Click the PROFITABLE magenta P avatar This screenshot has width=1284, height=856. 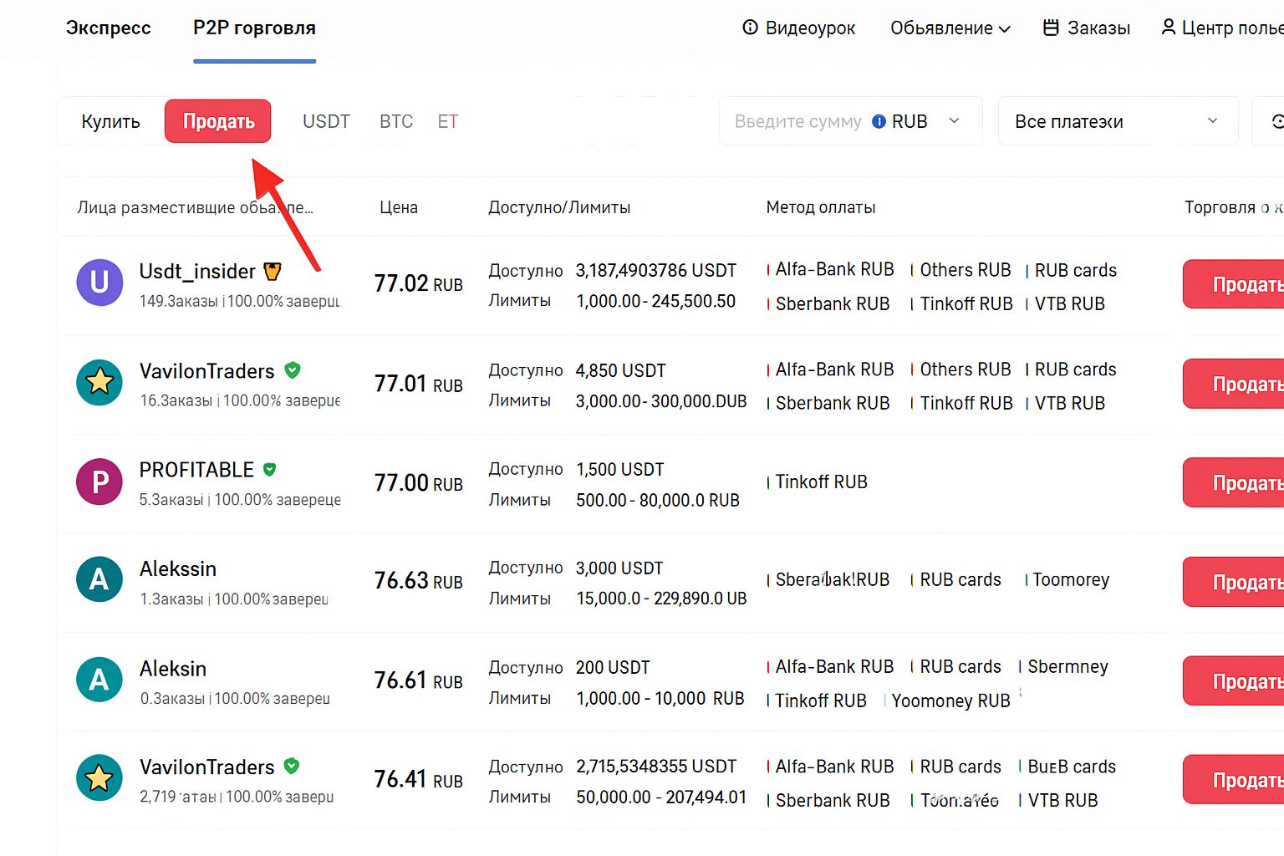click(99, 481)
